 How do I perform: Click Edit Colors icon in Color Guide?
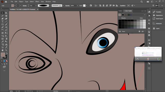pos(139,31)
